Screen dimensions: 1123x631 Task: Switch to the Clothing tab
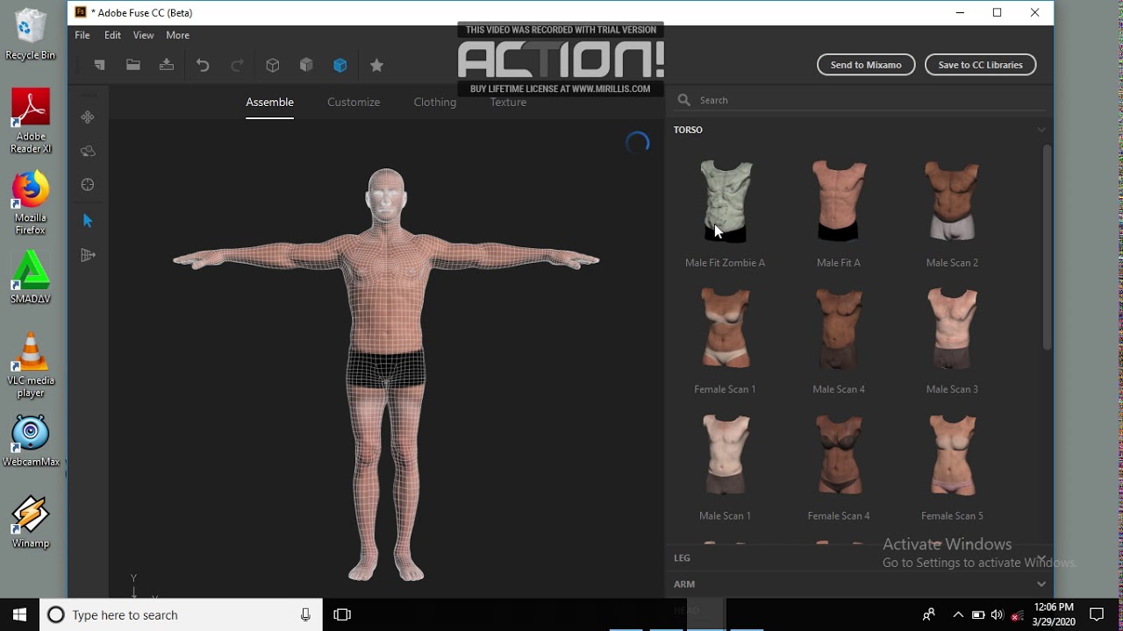pos(435,103)
